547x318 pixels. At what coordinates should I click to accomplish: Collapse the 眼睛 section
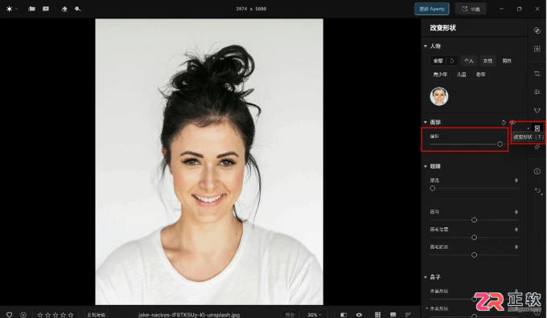(x=426, y=166)
